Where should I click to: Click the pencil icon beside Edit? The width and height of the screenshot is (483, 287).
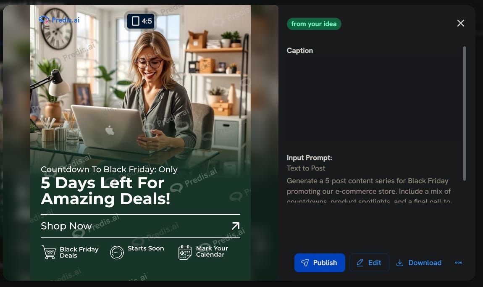coord(360,263)
